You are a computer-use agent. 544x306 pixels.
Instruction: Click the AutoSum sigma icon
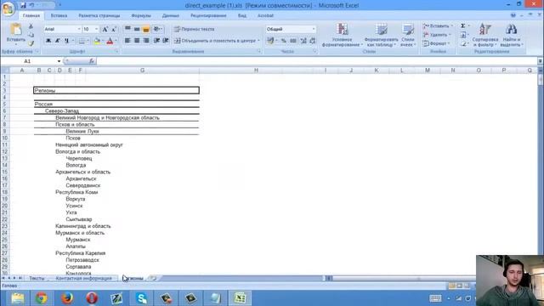point(462,26)
